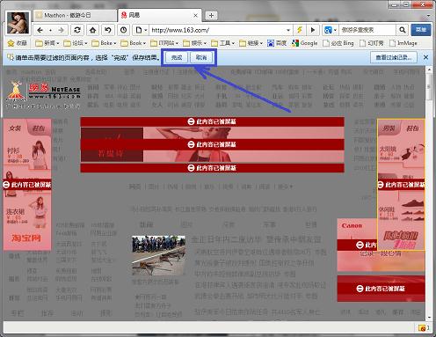Expand the 链接 bookmark folder
Image resolution: width=436 pixels, height=337 pixels.
pos(251,43)
